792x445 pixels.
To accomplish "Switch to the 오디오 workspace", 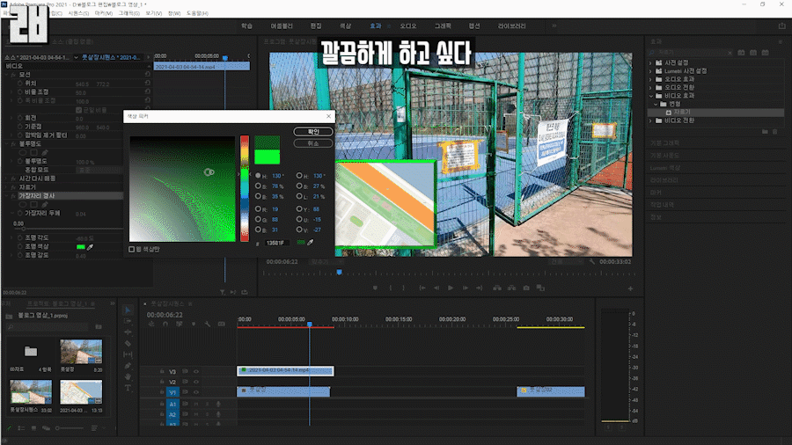I will [x=408, y=26].
